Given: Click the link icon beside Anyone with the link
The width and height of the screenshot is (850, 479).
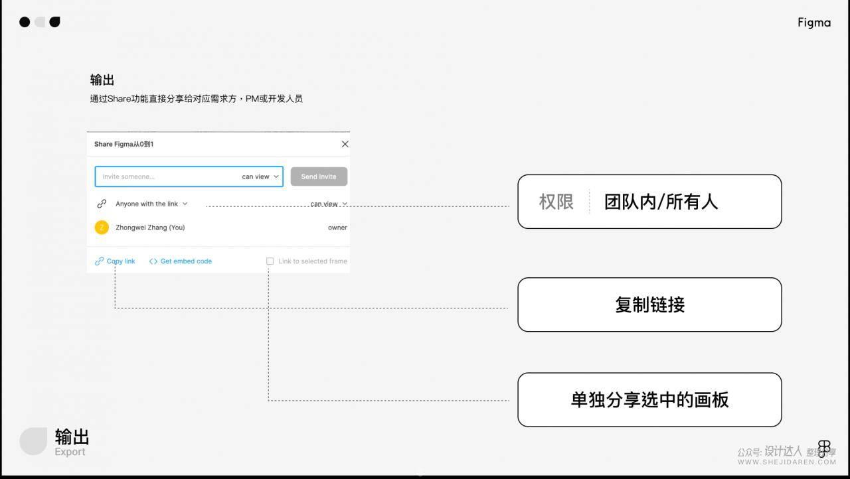Looking at the screenshot, I should pyautogui.click(x=102, y=204).
